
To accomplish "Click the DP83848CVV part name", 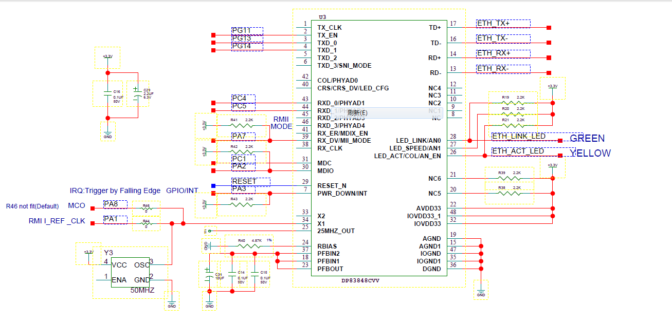I will coord(359,281).
